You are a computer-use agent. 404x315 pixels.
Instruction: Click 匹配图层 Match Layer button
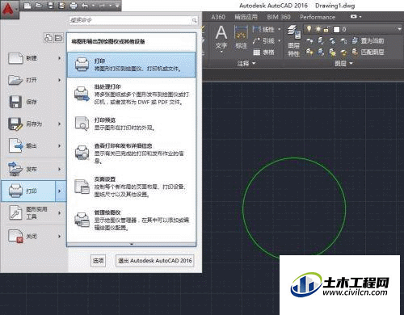[368, 52]
